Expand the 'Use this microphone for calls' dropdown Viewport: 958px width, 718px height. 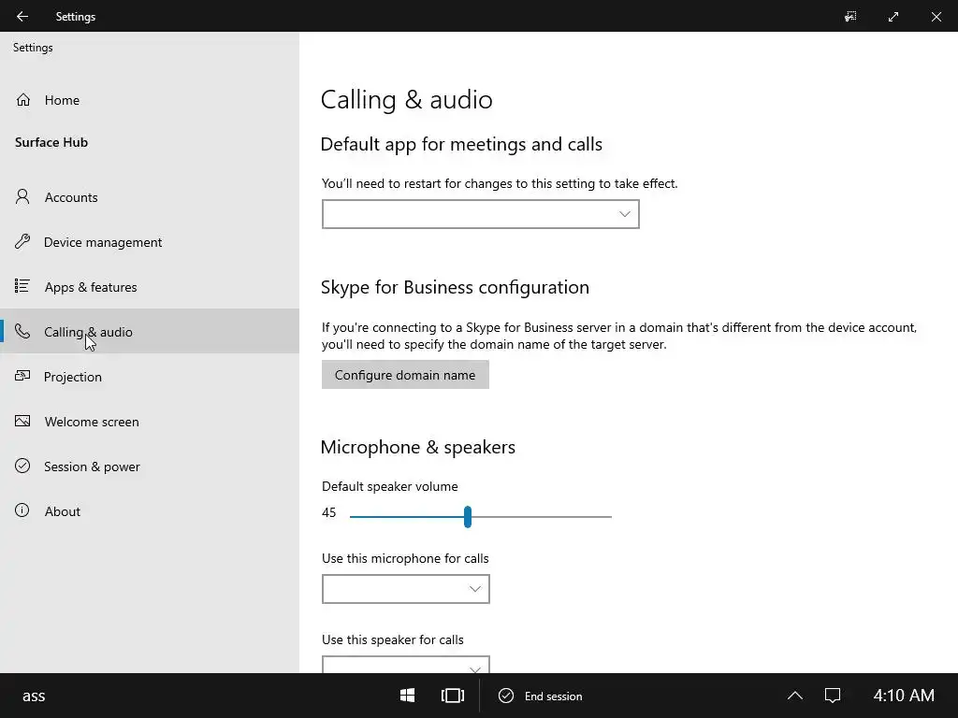(406, 589)
